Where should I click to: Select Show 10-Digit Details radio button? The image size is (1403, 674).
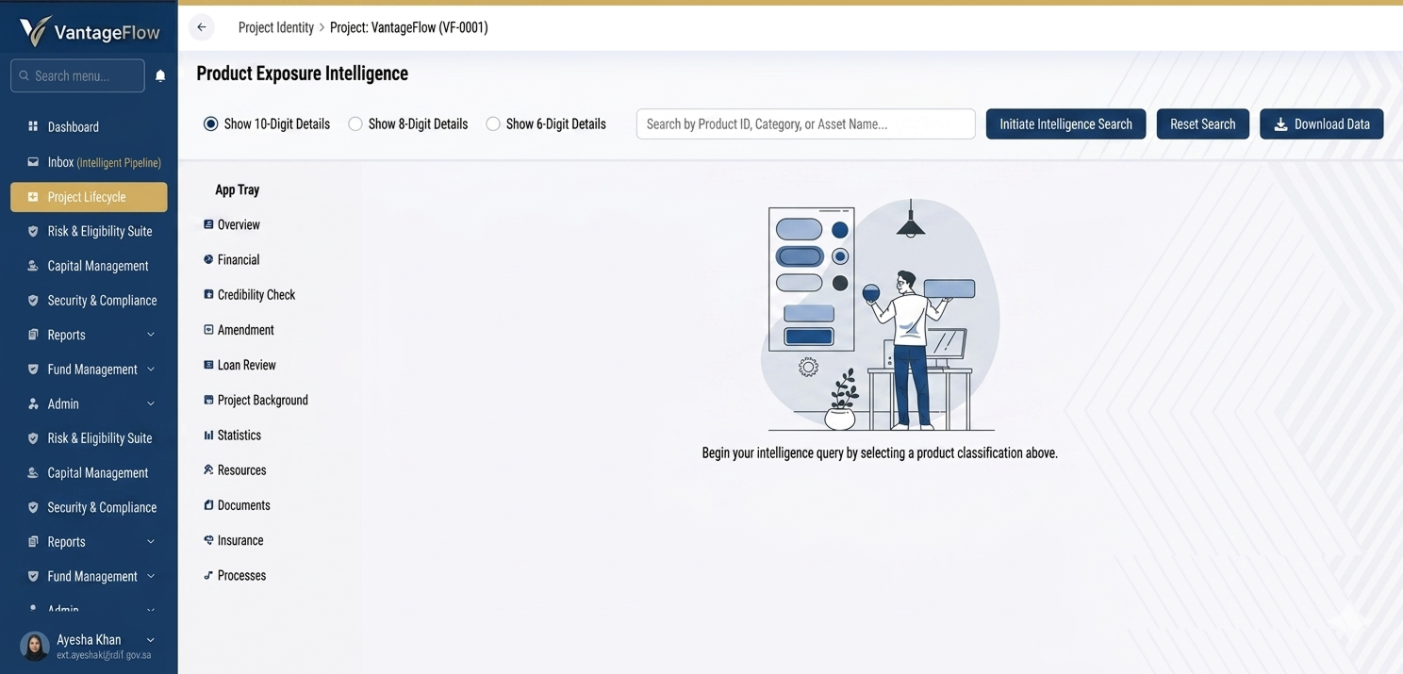(x=211, y=124)
